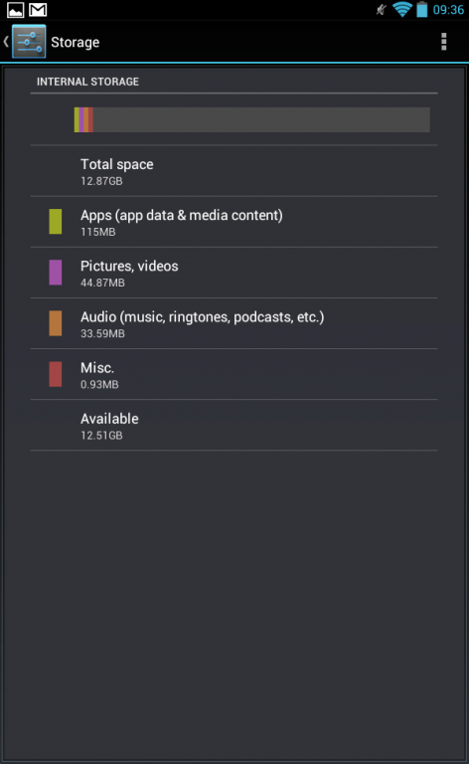The height and width of the screenshot is (764, 469).
Task: Tap the back chevron beside Settings icon
Action: click(x=6, y=42)
